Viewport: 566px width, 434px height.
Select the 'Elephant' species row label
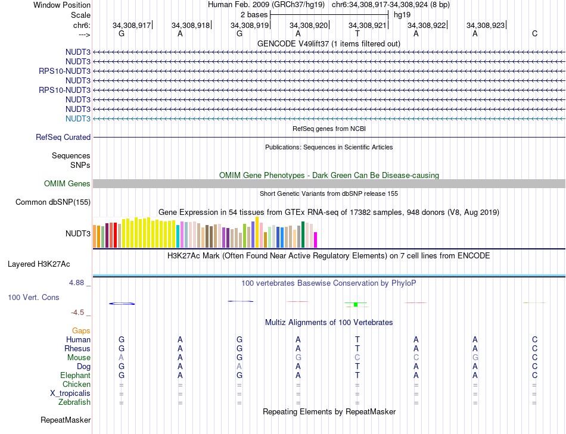[x=75, y=375]
